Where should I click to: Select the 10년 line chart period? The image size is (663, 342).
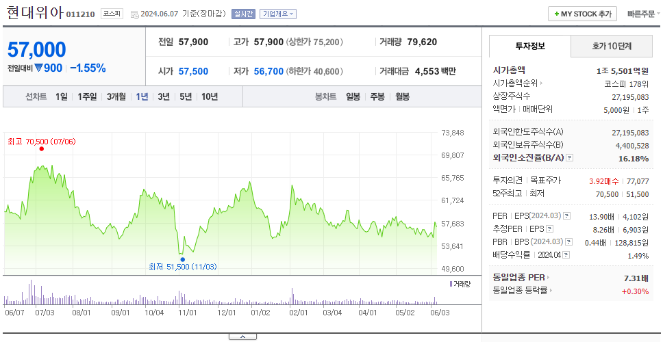coord(210,96)
